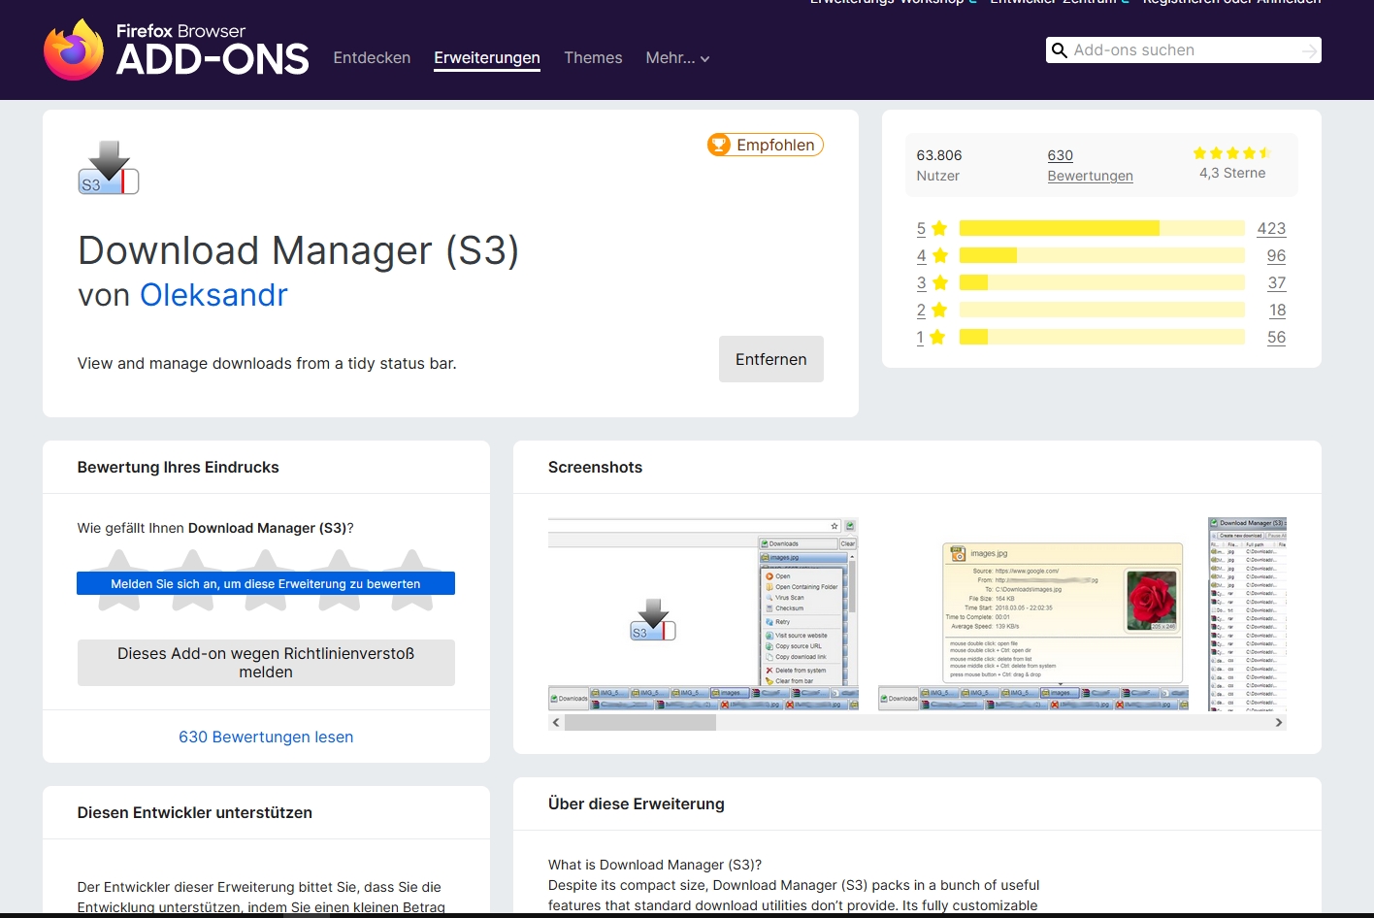Open the 423 five-star reviews count

[x=1271, y=228]
